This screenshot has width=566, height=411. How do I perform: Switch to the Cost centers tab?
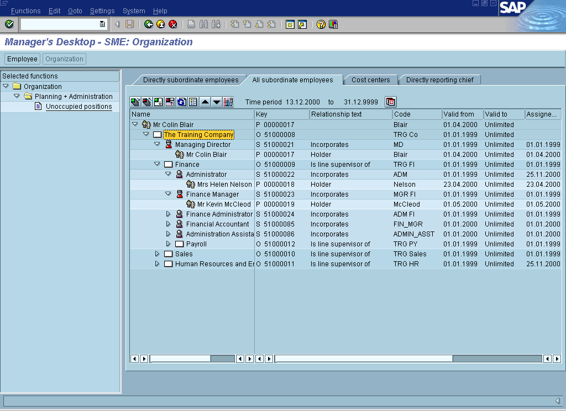(x=371, y=80)
